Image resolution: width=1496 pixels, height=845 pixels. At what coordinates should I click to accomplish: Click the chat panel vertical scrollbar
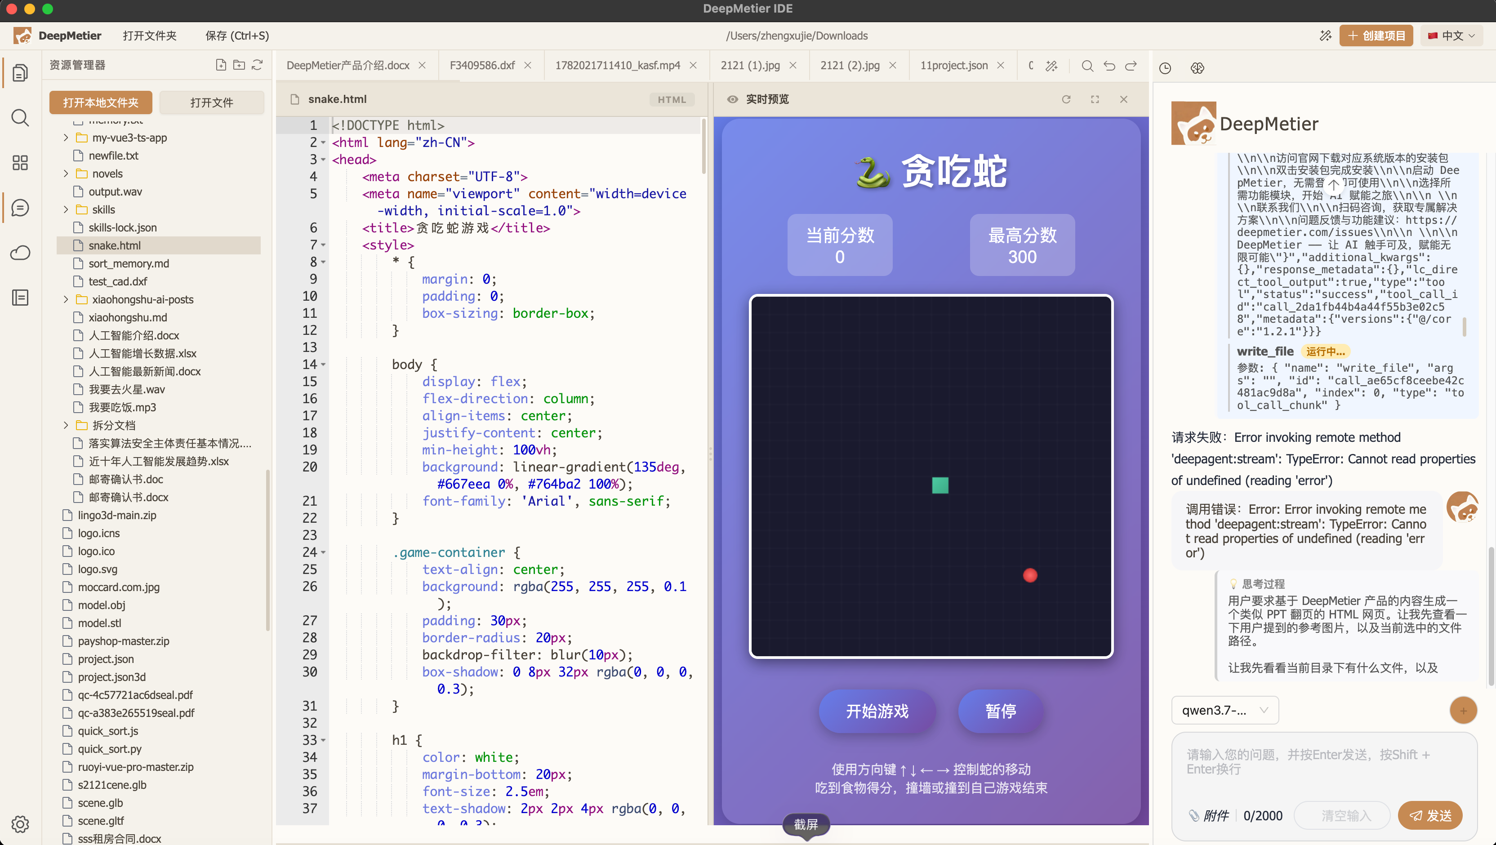click(1492, 616)
